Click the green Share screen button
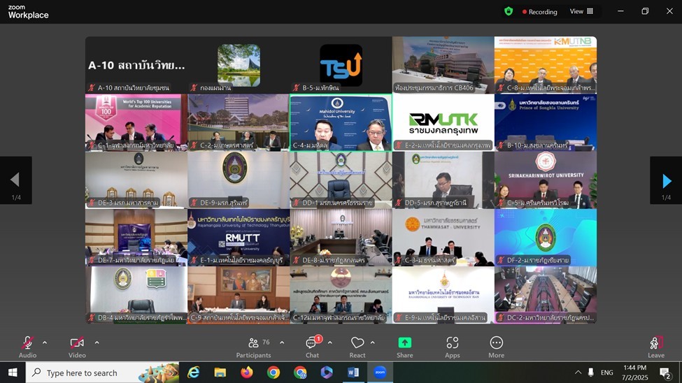The image size is (682, 383). 404,347
